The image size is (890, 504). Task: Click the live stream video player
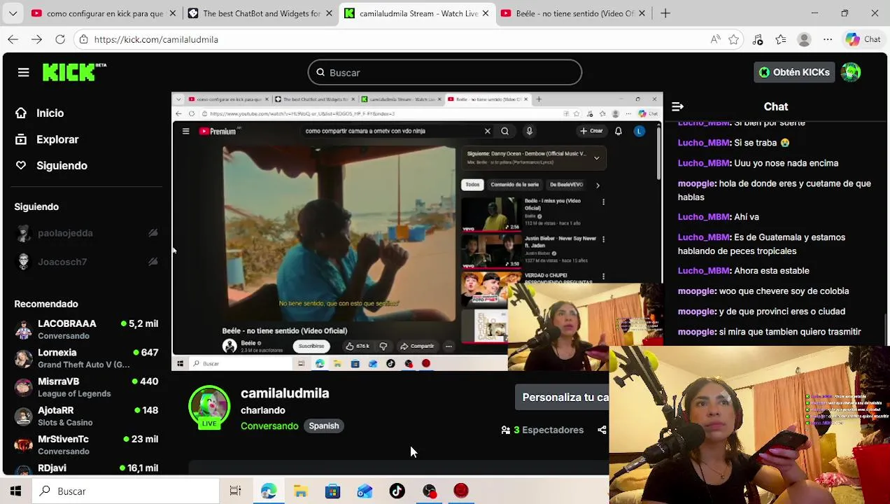(417, 232)
